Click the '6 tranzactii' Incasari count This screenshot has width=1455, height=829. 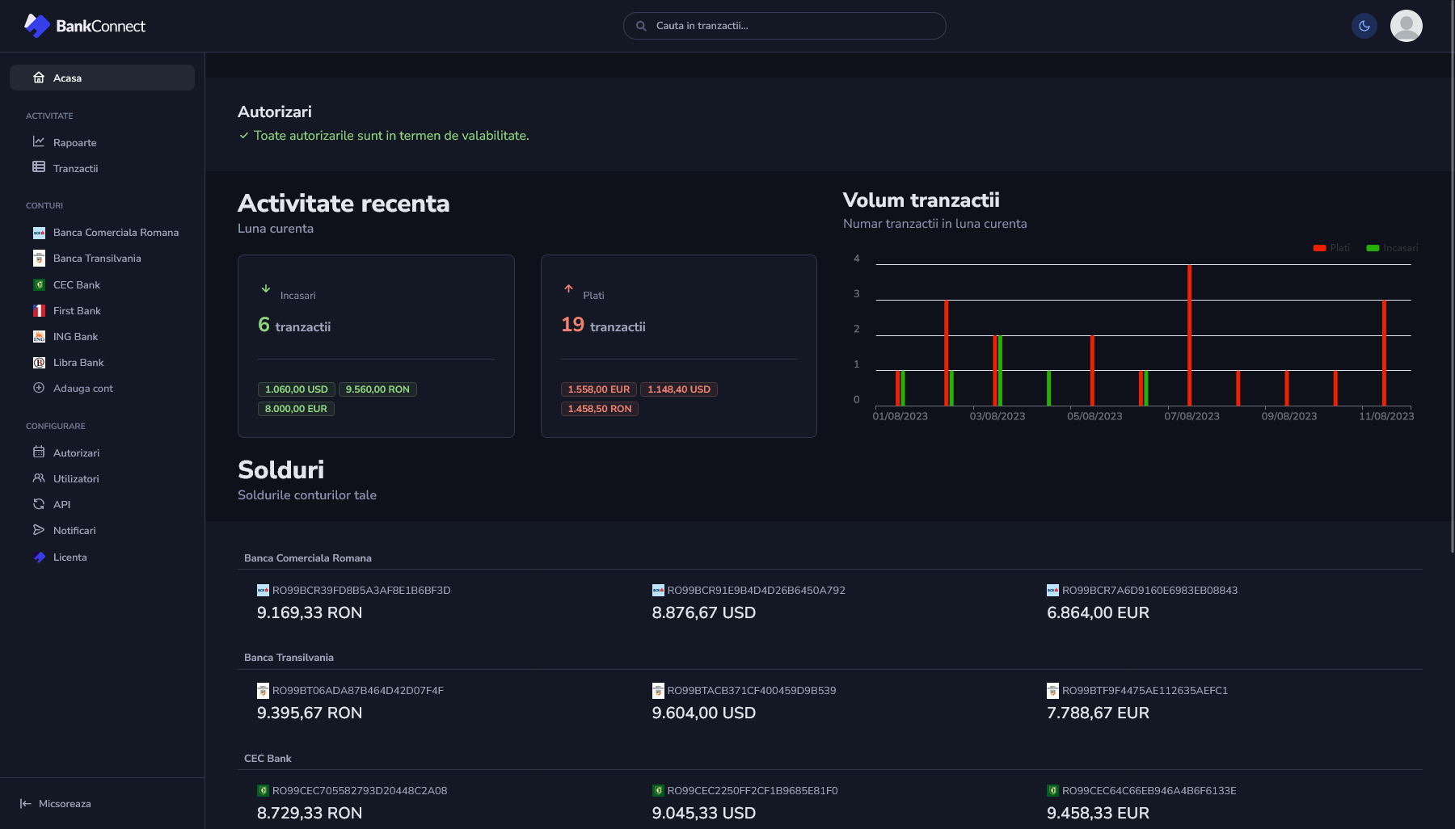pos(294,325)
